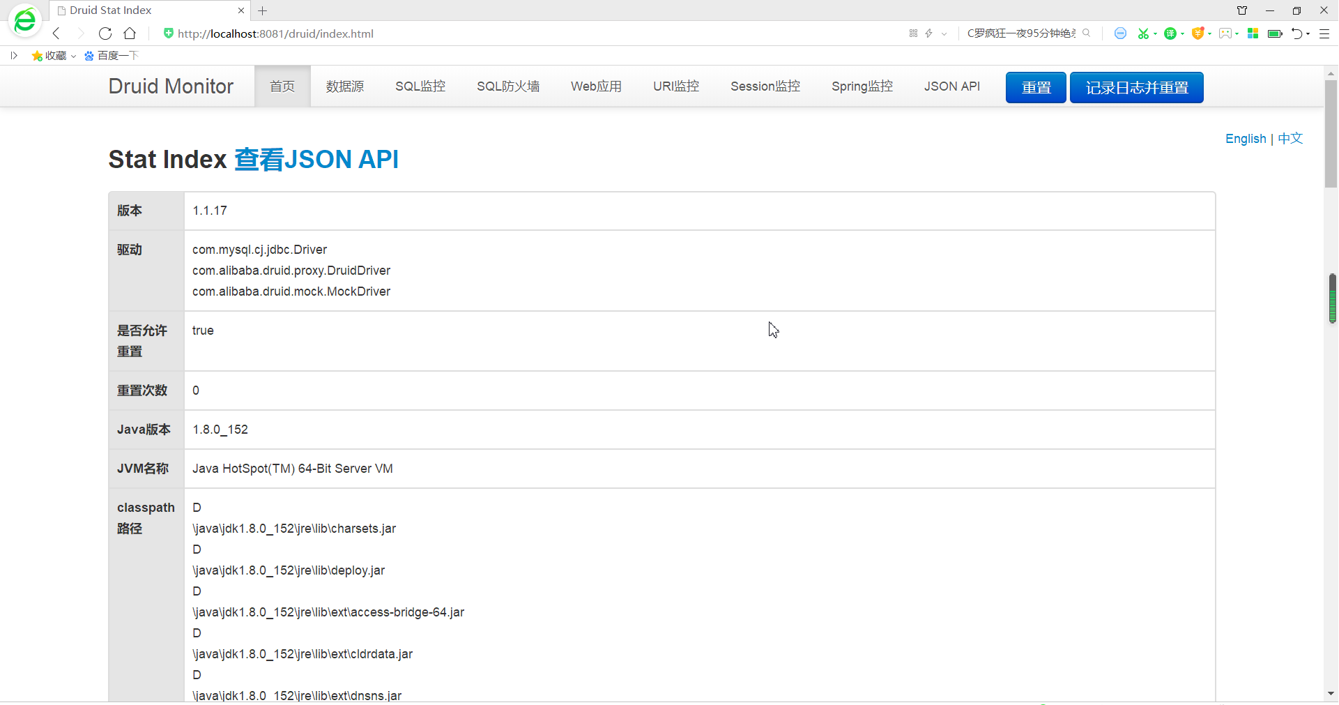
Task: Go forward to the next page
Action: [80, 33]
